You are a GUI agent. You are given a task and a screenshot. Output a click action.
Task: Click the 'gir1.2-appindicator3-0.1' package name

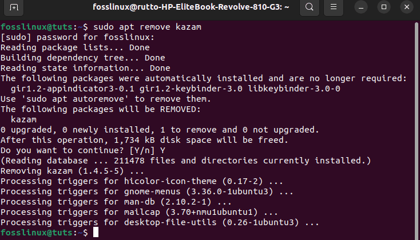click(x=72, y=89)
